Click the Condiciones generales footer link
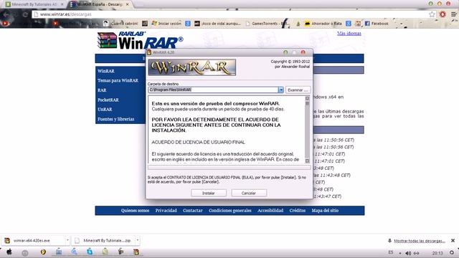 (x=230, y=211)
